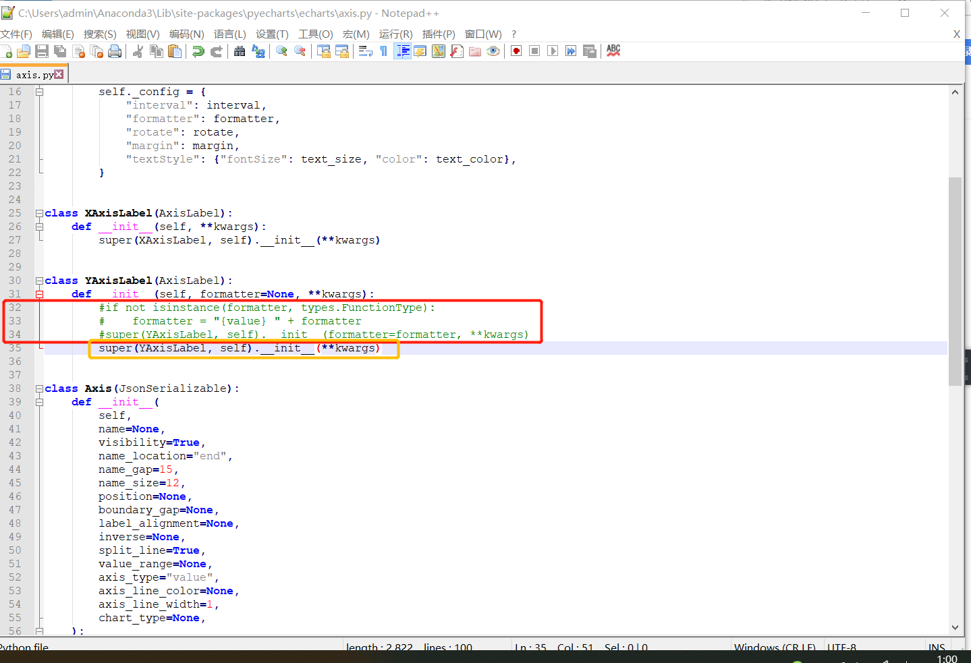971x663 pixels.
Task: Click Synchronize Horizontal Scrolling icon
Action: click(x=342, y=51)
